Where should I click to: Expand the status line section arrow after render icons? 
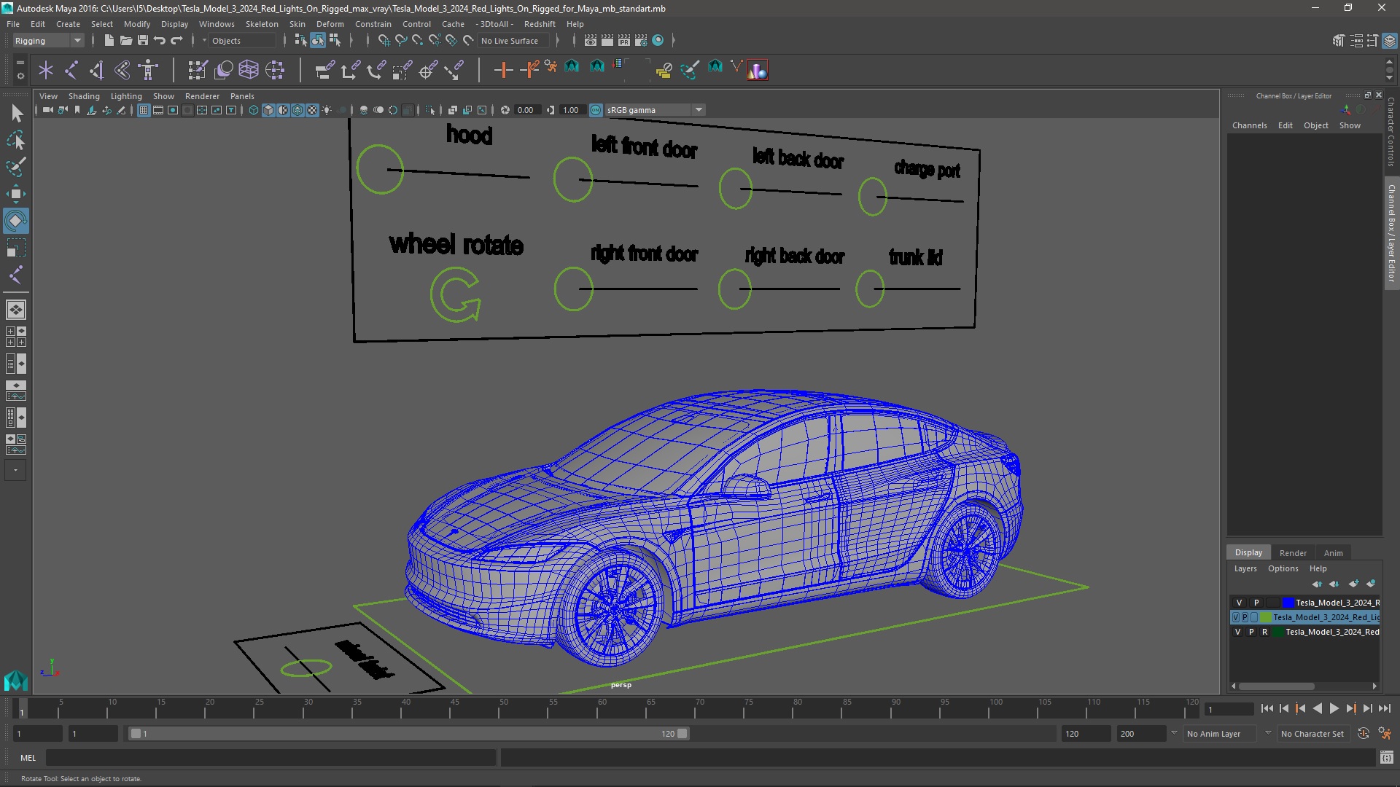[673, 41]
